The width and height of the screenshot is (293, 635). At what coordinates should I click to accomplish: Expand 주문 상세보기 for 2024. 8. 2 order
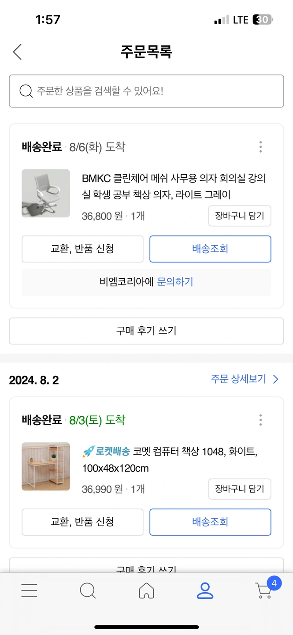click(245, 379)
